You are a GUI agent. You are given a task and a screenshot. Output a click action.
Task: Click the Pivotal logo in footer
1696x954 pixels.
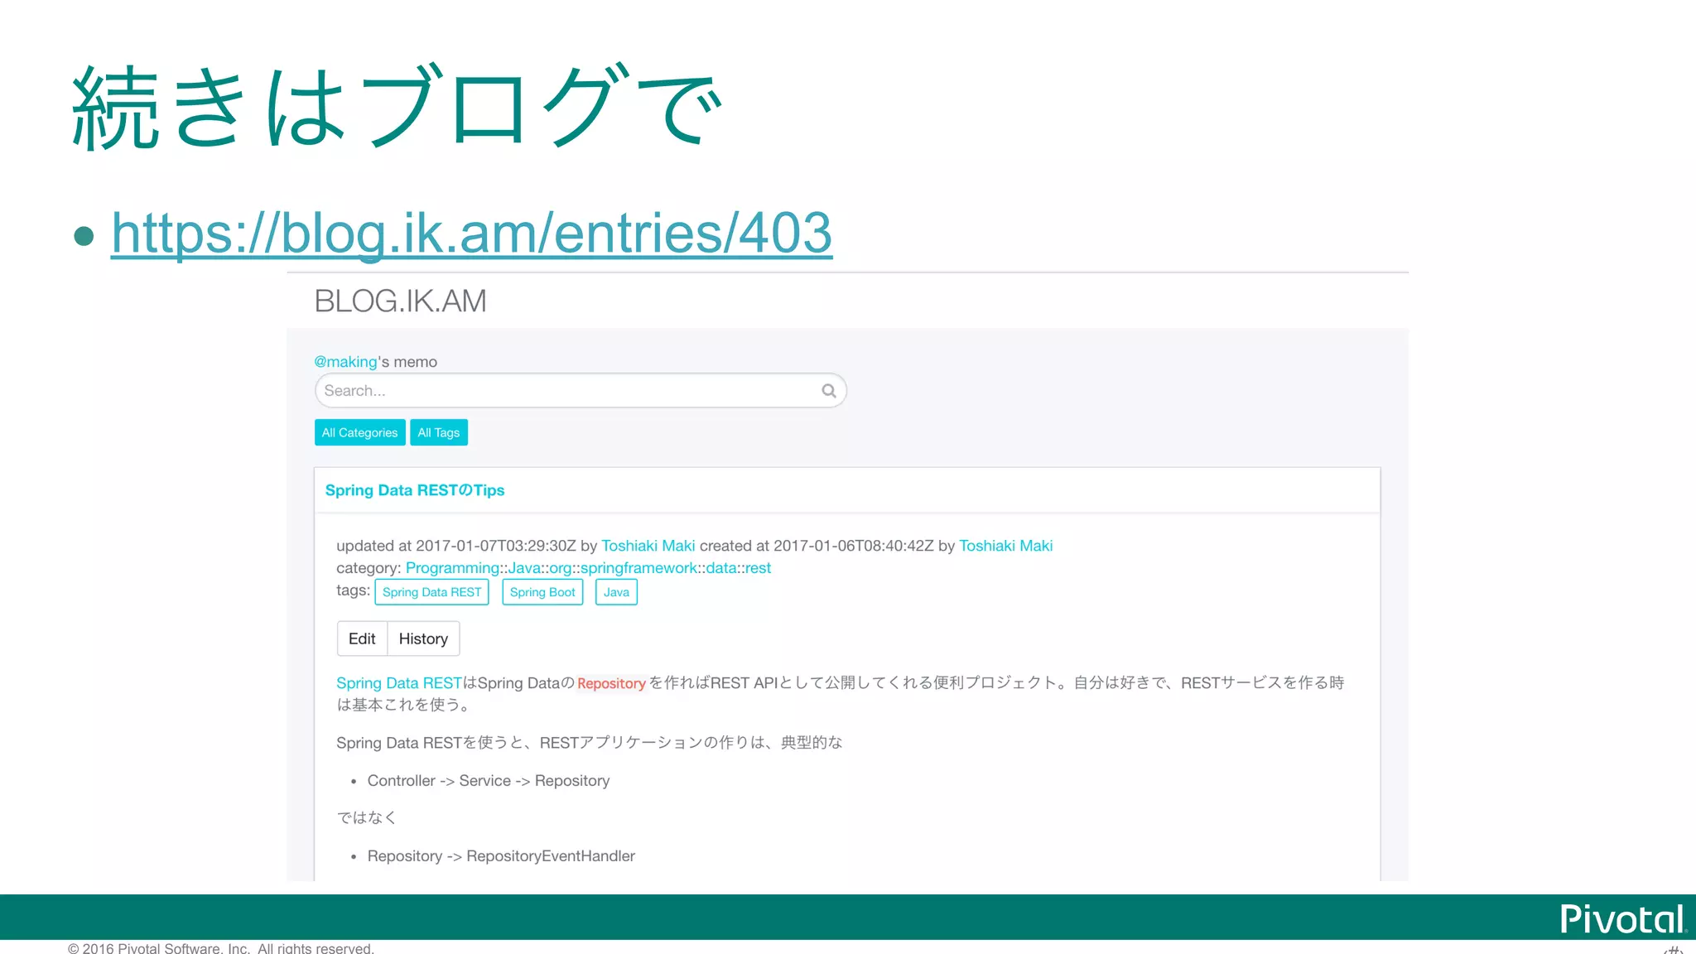pos(1621,919)
